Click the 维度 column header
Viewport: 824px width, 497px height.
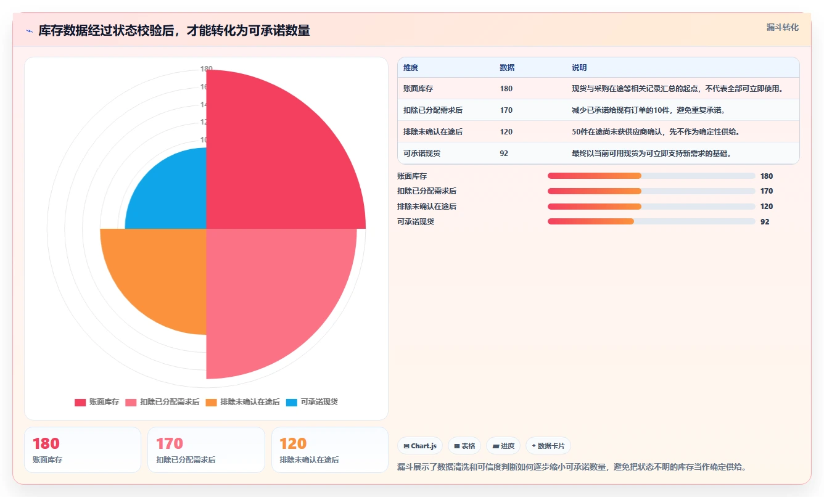411,68
